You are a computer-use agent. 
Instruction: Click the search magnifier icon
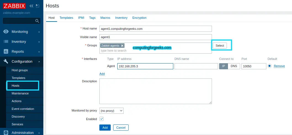click(x=37, y=21)
